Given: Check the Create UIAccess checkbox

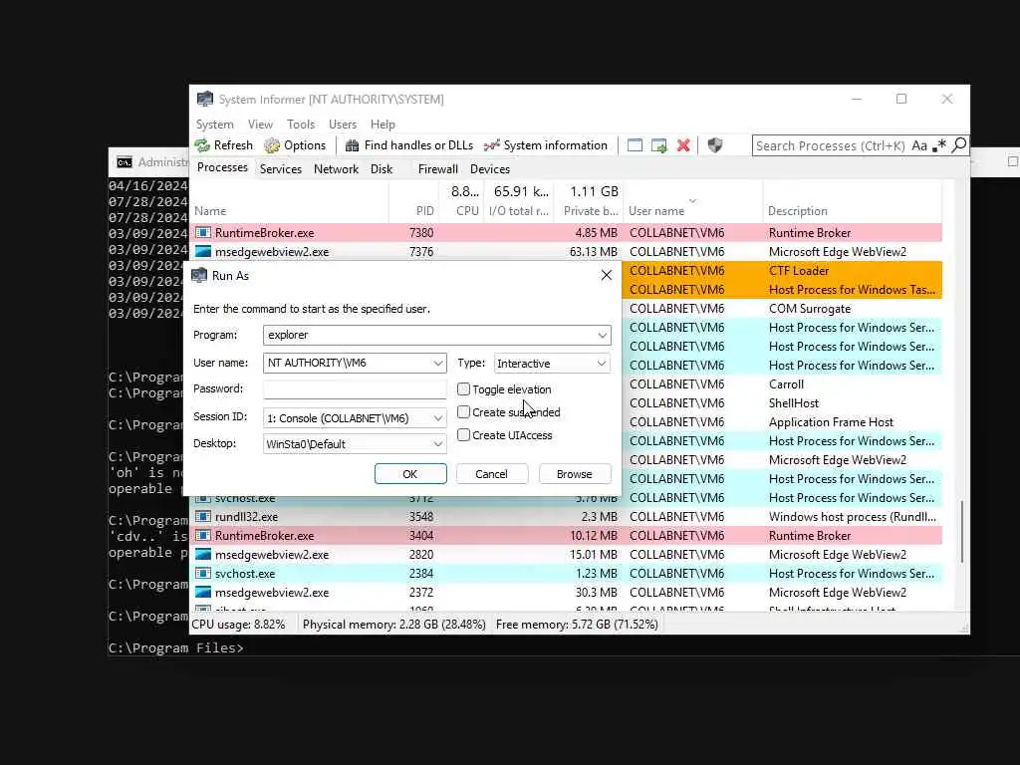Looking at the screenshot, I should pyautogui.click(x=463, y=434).
